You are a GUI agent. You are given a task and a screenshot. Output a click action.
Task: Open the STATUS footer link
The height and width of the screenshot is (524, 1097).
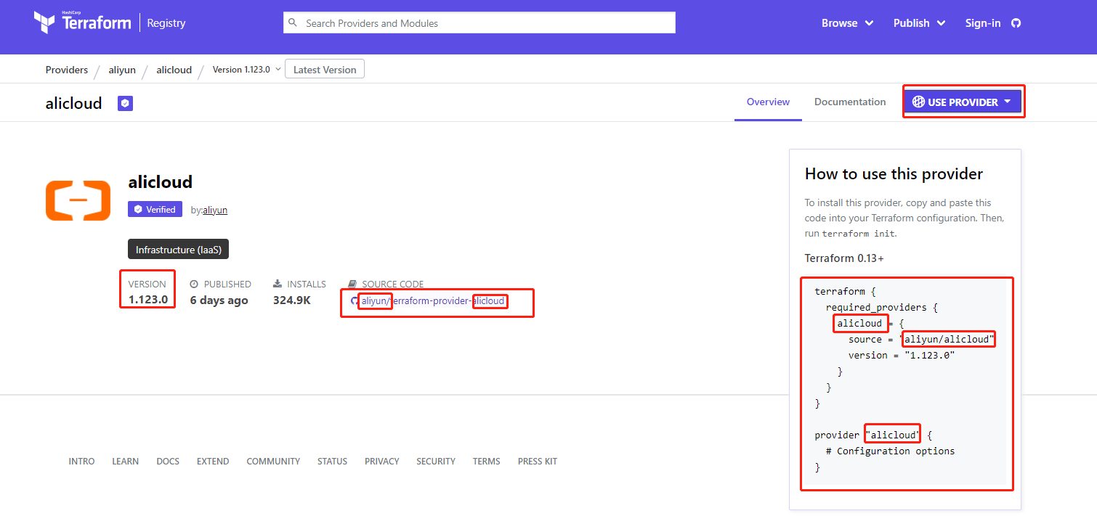coord(332,461)
